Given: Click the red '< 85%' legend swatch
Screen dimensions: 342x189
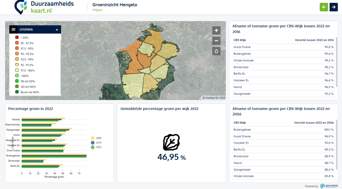Looking at the screenshot, I should click(17, 38).
